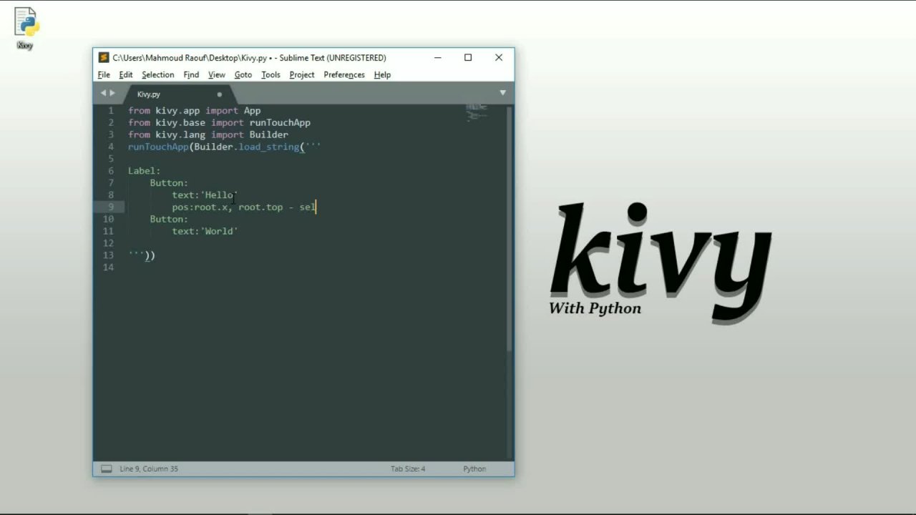Open Python syntax selector in status bar

(x=474, y=469)
